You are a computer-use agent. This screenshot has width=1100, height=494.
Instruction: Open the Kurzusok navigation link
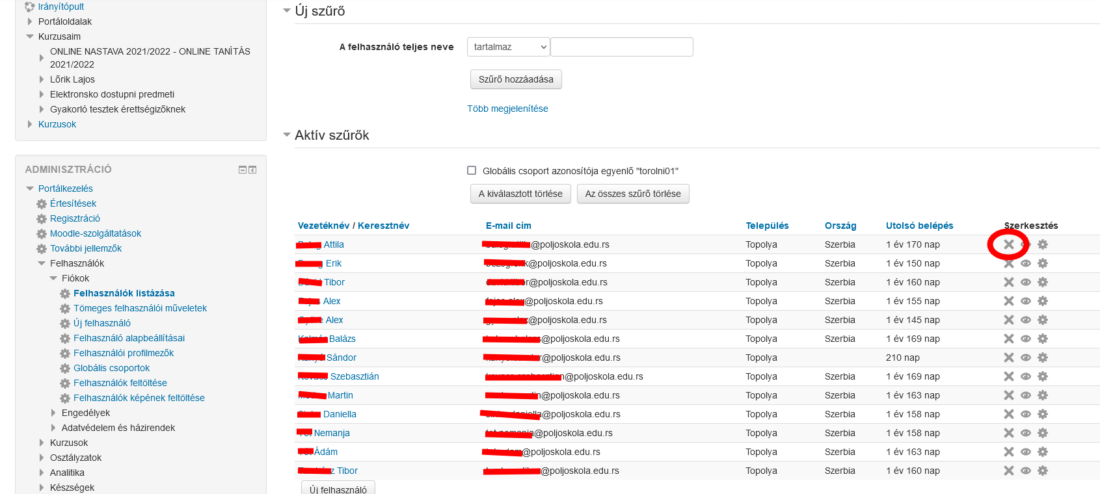(x=57, y=124)
